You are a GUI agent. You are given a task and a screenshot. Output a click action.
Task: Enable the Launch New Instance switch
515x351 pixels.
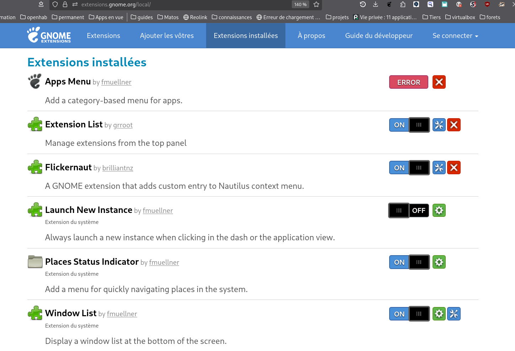point(409,210)
